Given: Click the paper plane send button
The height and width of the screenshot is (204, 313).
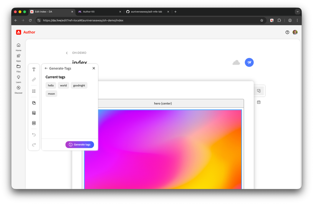Looking at the screenshot, I should pos(249,62).
